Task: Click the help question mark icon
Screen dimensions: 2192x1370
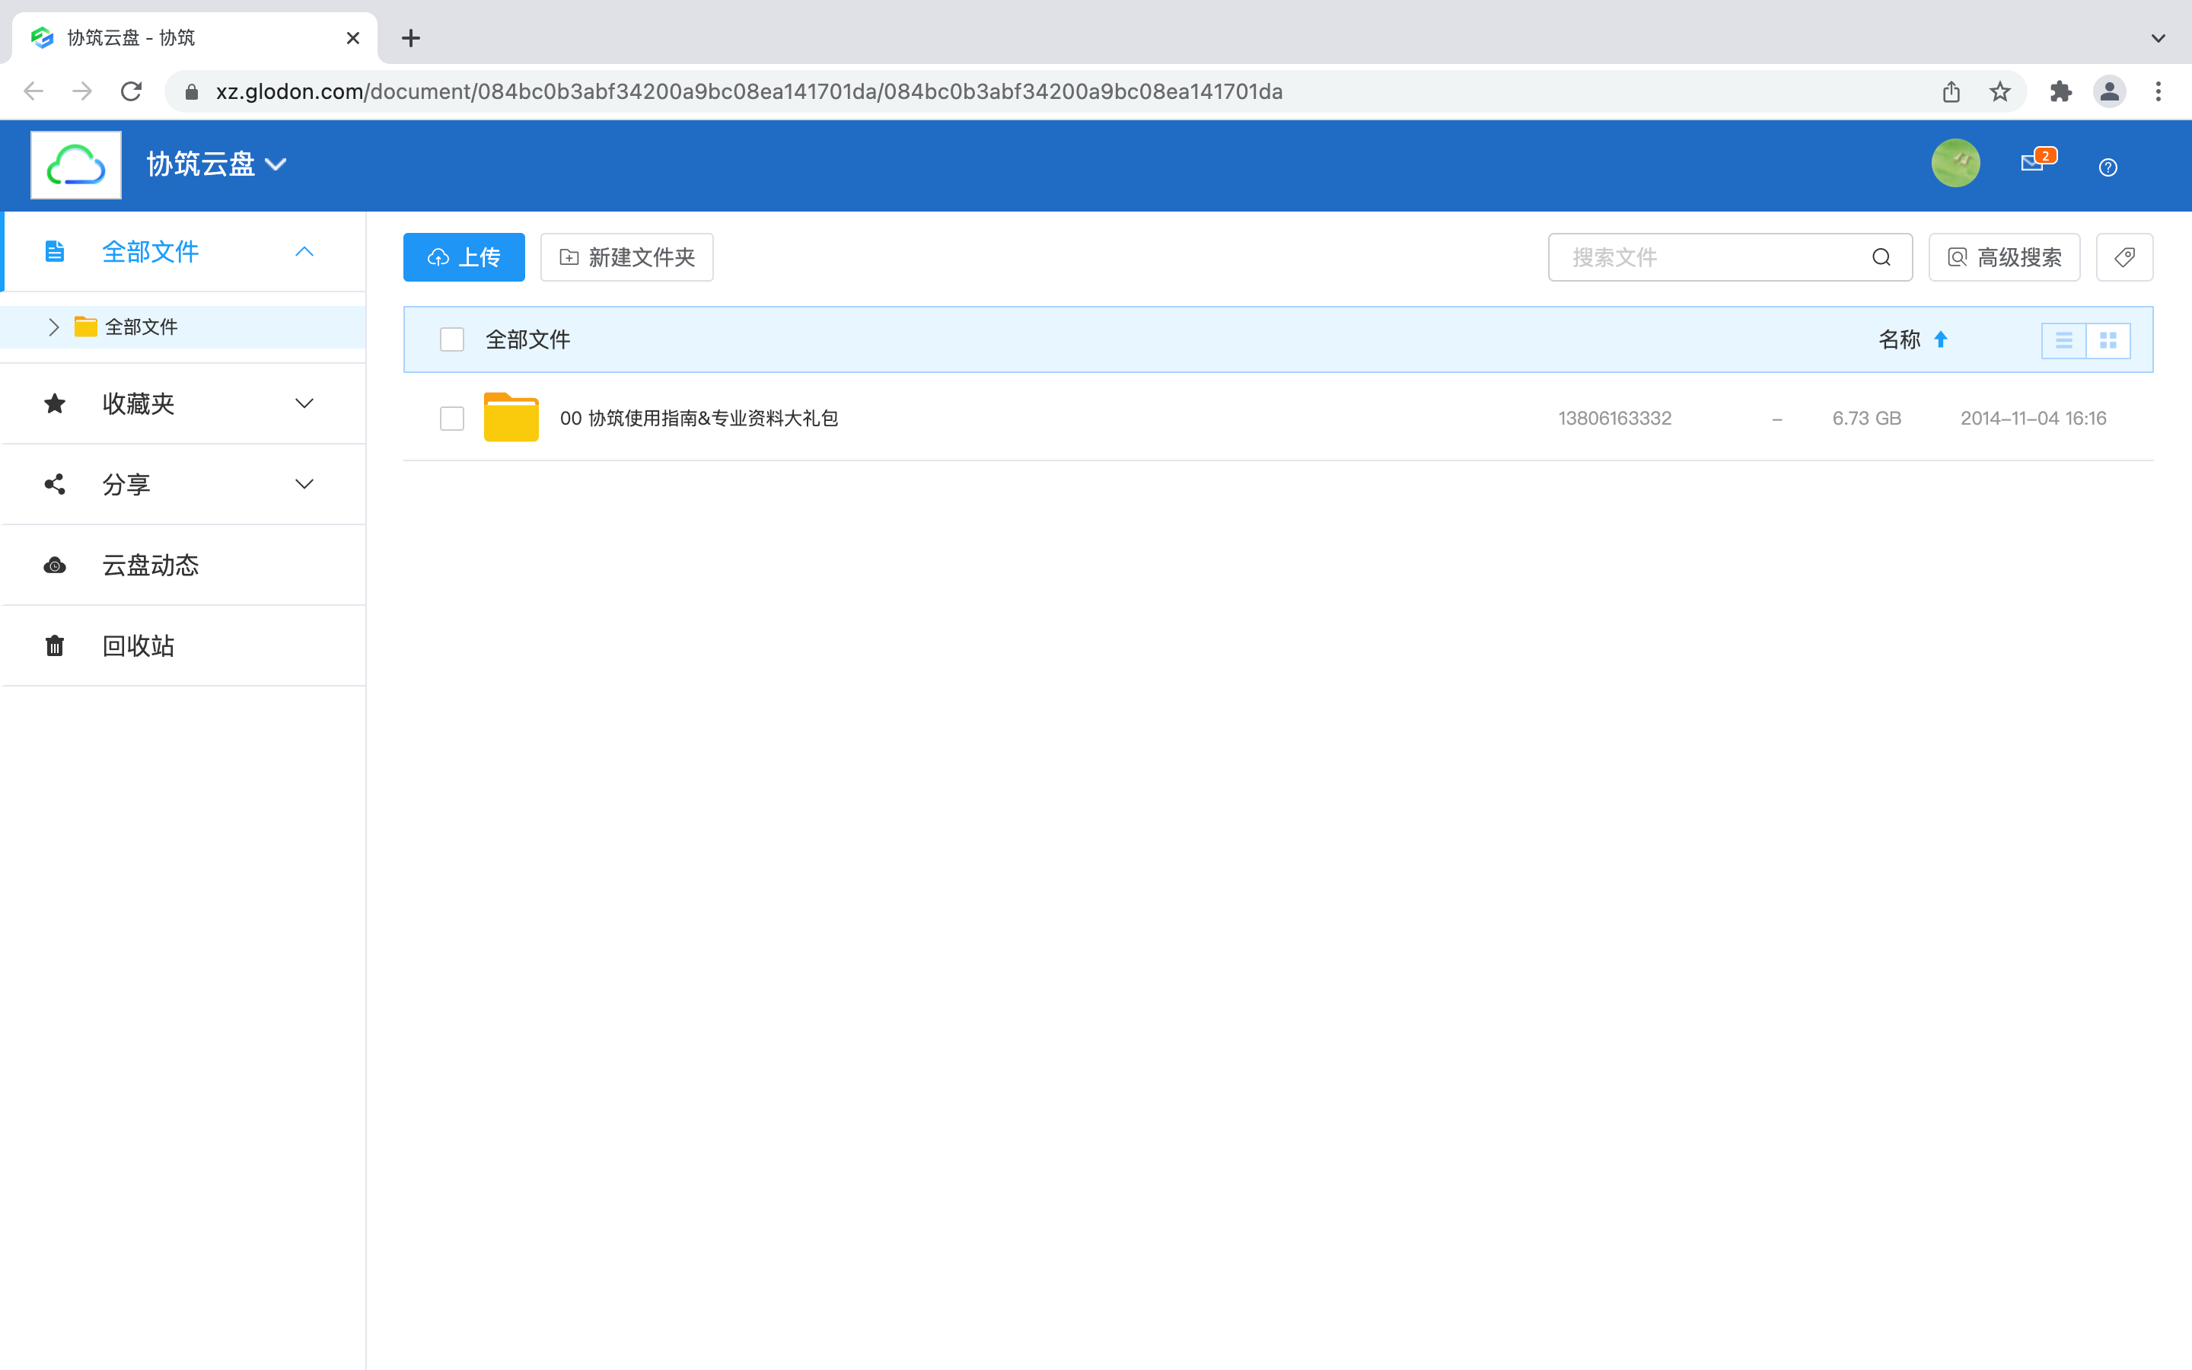Action: [2108, 167]
